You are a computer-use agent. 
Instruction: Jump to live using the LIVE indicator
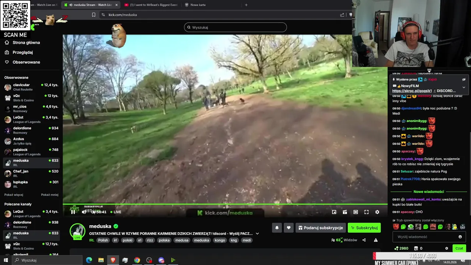116,212
